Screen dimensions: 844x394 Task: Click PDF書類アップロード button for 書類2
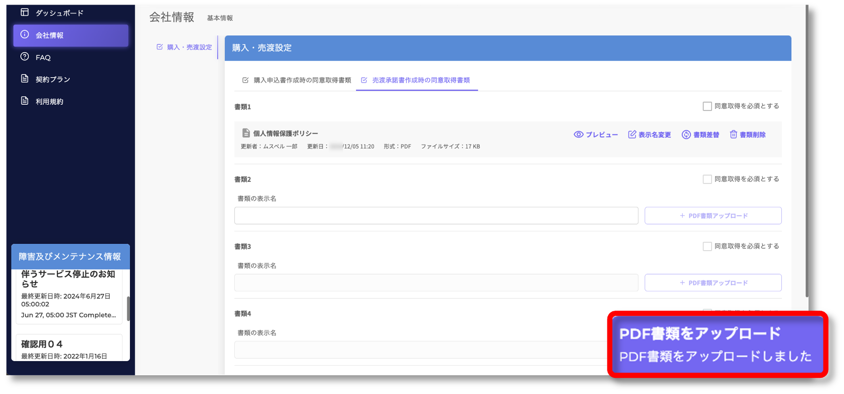(x=712, y=216)
